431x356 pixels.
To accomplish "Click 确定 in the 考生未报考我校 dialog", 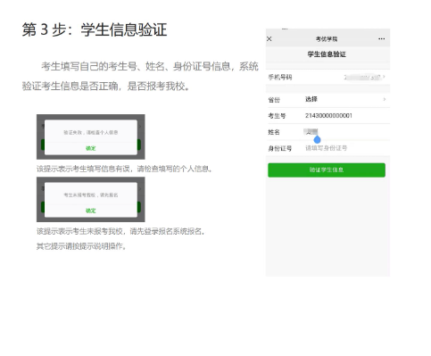I will [91, 211].
